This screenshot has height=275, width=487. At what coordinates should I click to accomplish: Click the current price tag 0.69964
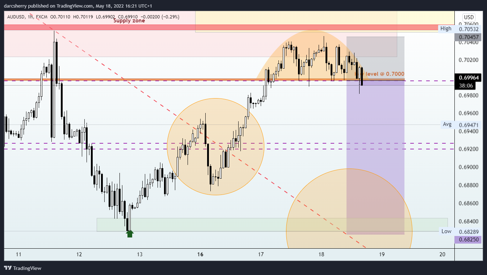tap(467, 78)
